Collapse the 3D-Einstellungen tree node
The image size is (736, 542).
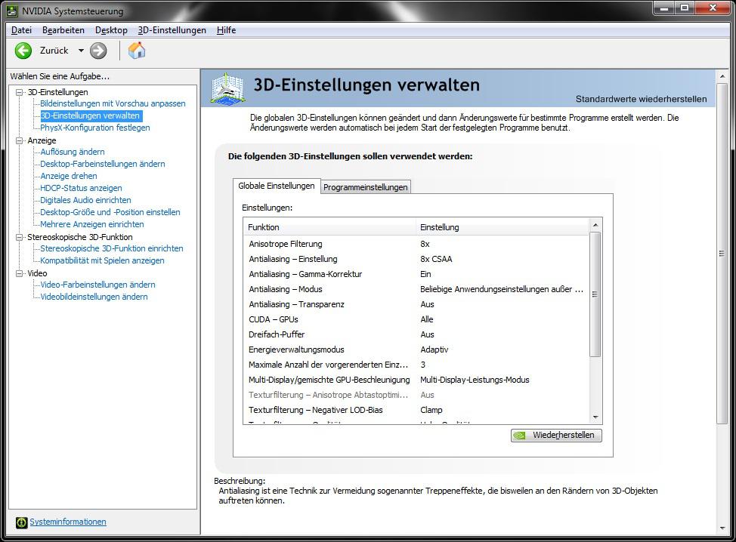(20, 92)
